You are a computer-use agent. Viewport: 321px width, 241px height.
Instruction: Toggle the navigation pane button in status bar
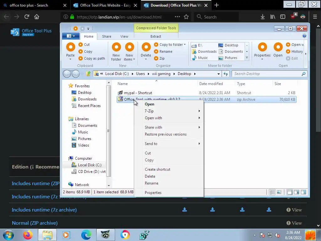point(290,192)
